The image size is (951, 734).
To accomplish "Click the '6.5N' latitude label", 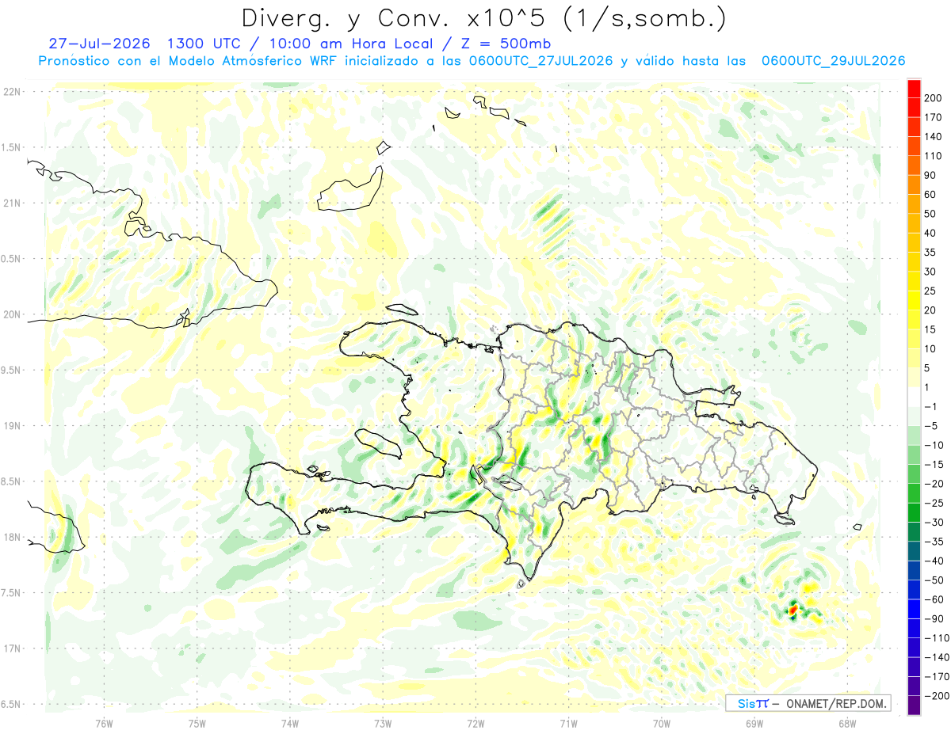I will (x=12, y=704).
